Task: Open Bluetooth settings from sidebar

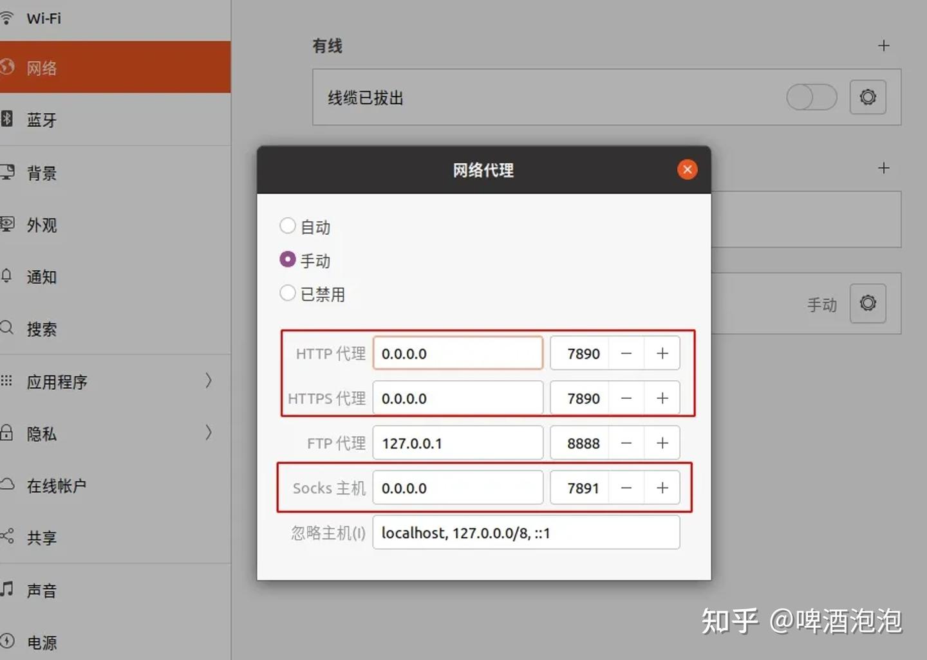Action: [42, 120]
